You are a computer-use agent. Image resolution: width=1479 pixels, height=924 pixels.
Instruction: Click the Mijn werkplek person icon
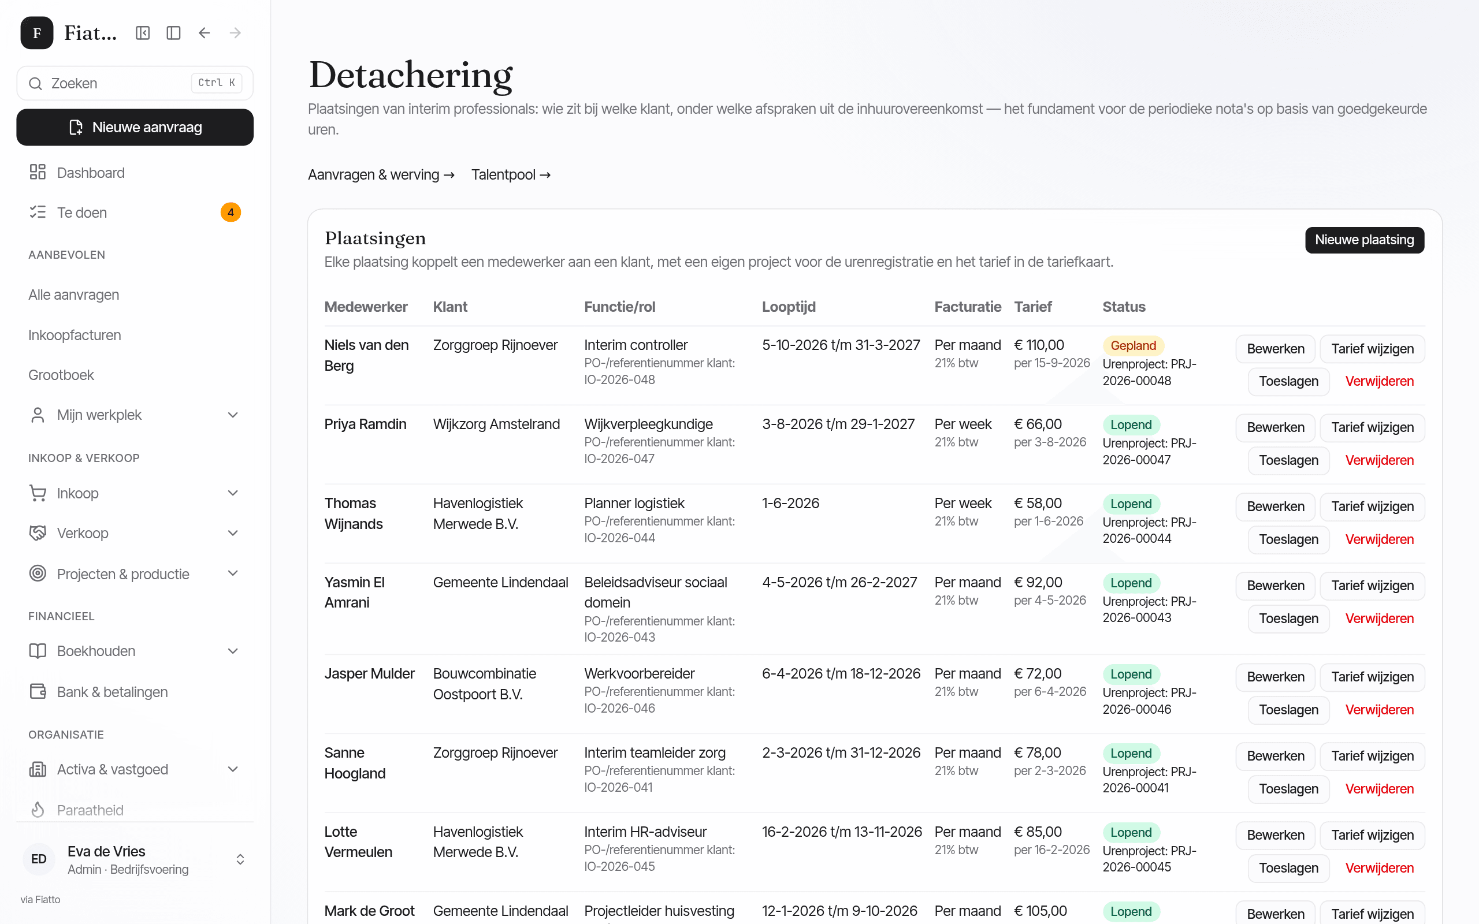(38, 415)
